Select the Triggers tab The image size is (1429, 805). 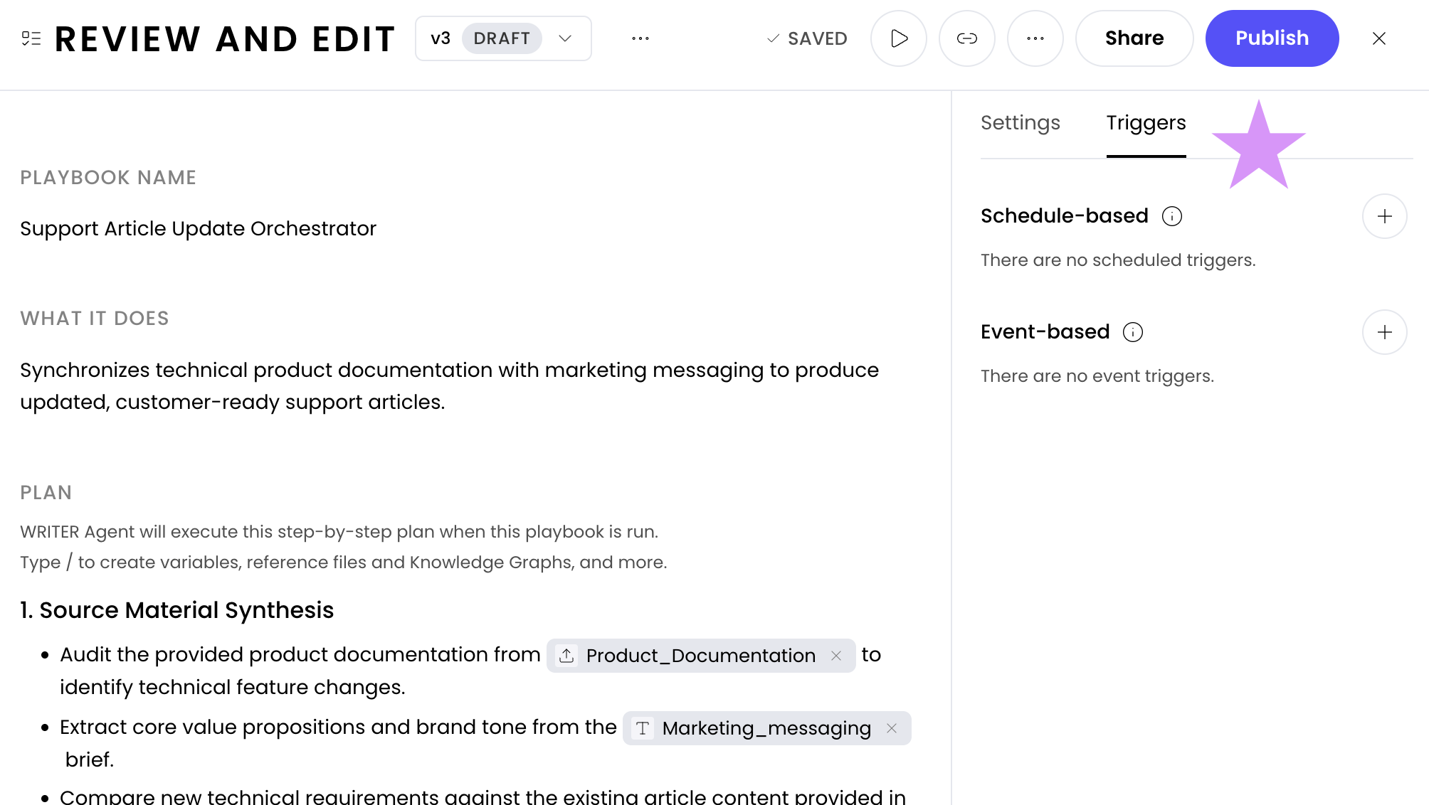pyautogui.click(x=1146, y=123)
